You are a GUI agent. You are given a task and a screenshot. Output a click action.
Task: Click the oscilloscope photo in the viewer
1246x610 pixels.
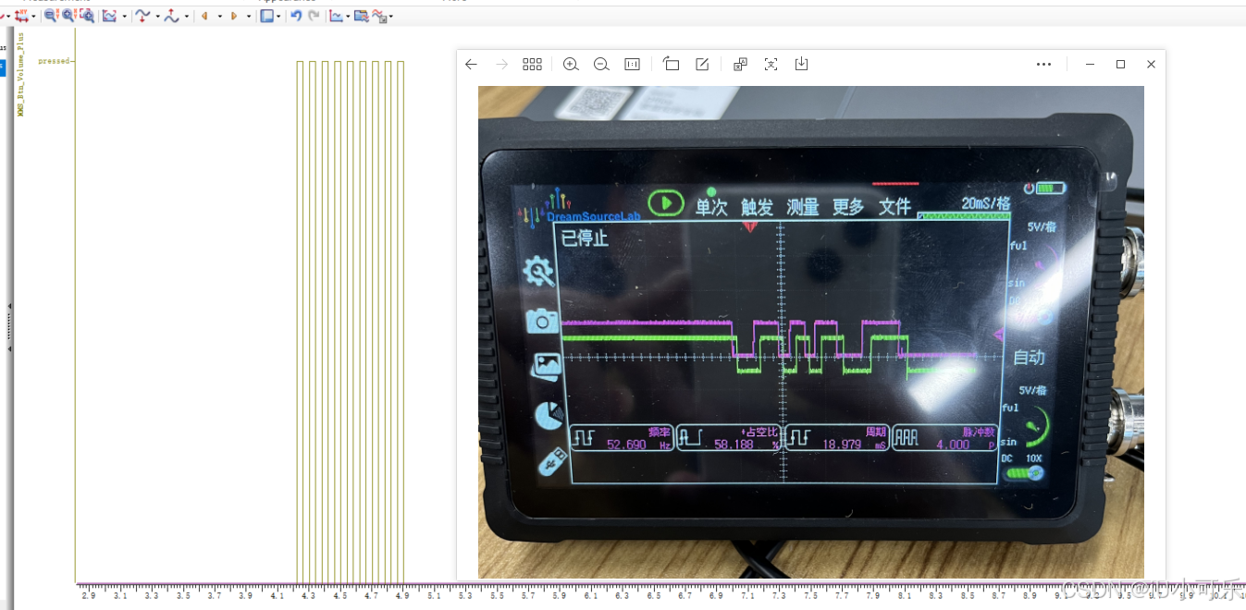point(811,333)
